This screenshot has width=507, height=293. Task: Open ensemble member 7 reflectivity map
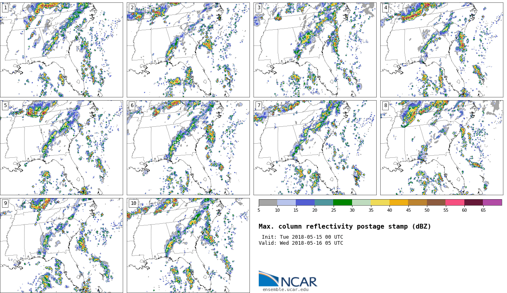click(x=315, y=148)
